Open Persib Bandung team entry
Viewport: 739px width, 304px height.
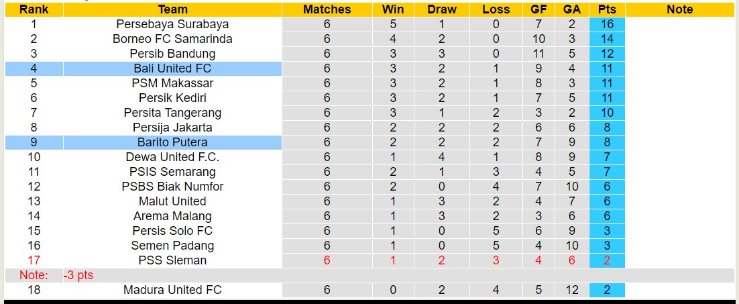point(172,54)
